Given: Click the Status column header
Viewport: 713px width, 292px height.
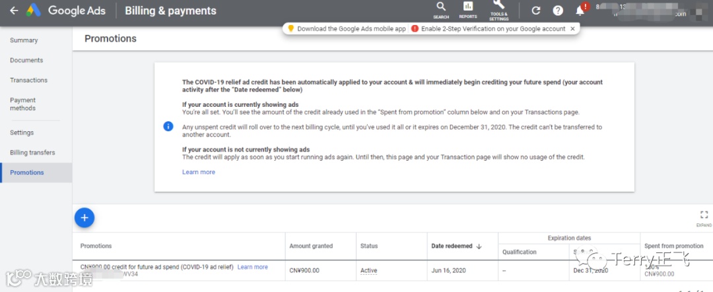Looking at the screenshot, I should click(369, 246).
